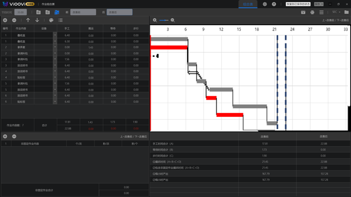Click 恢复到已保存的状态 button
The image size is (351, 197).
(x=298, y=4)
